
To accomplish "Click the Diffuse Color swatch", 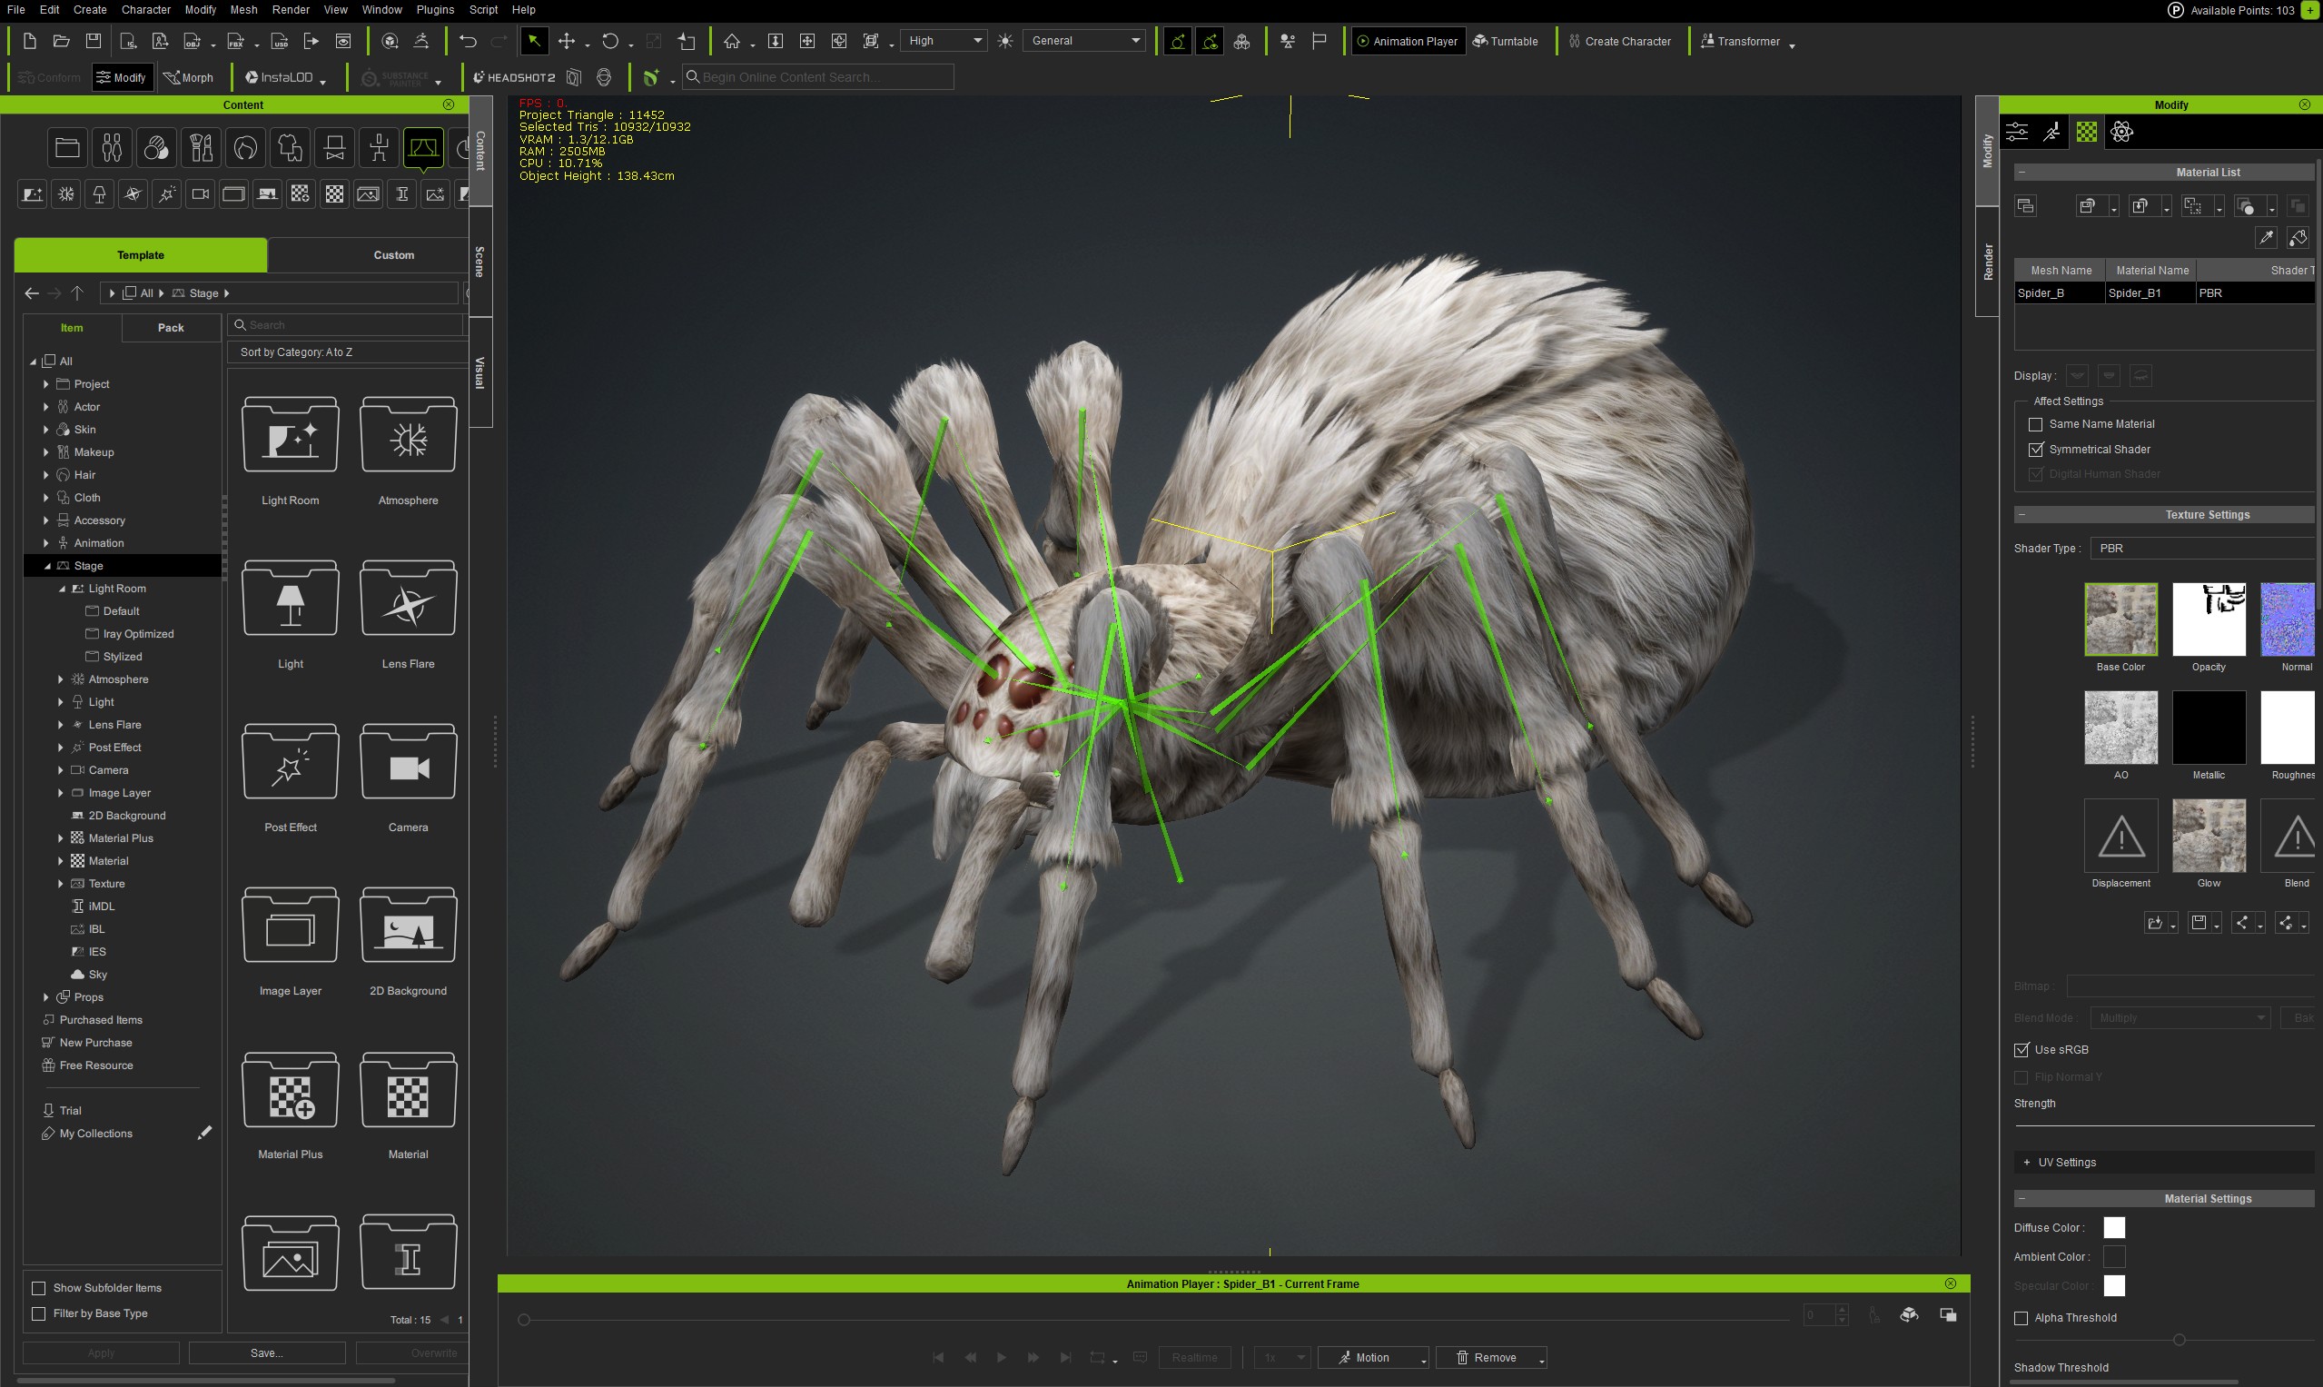I will (2115, 1227).
